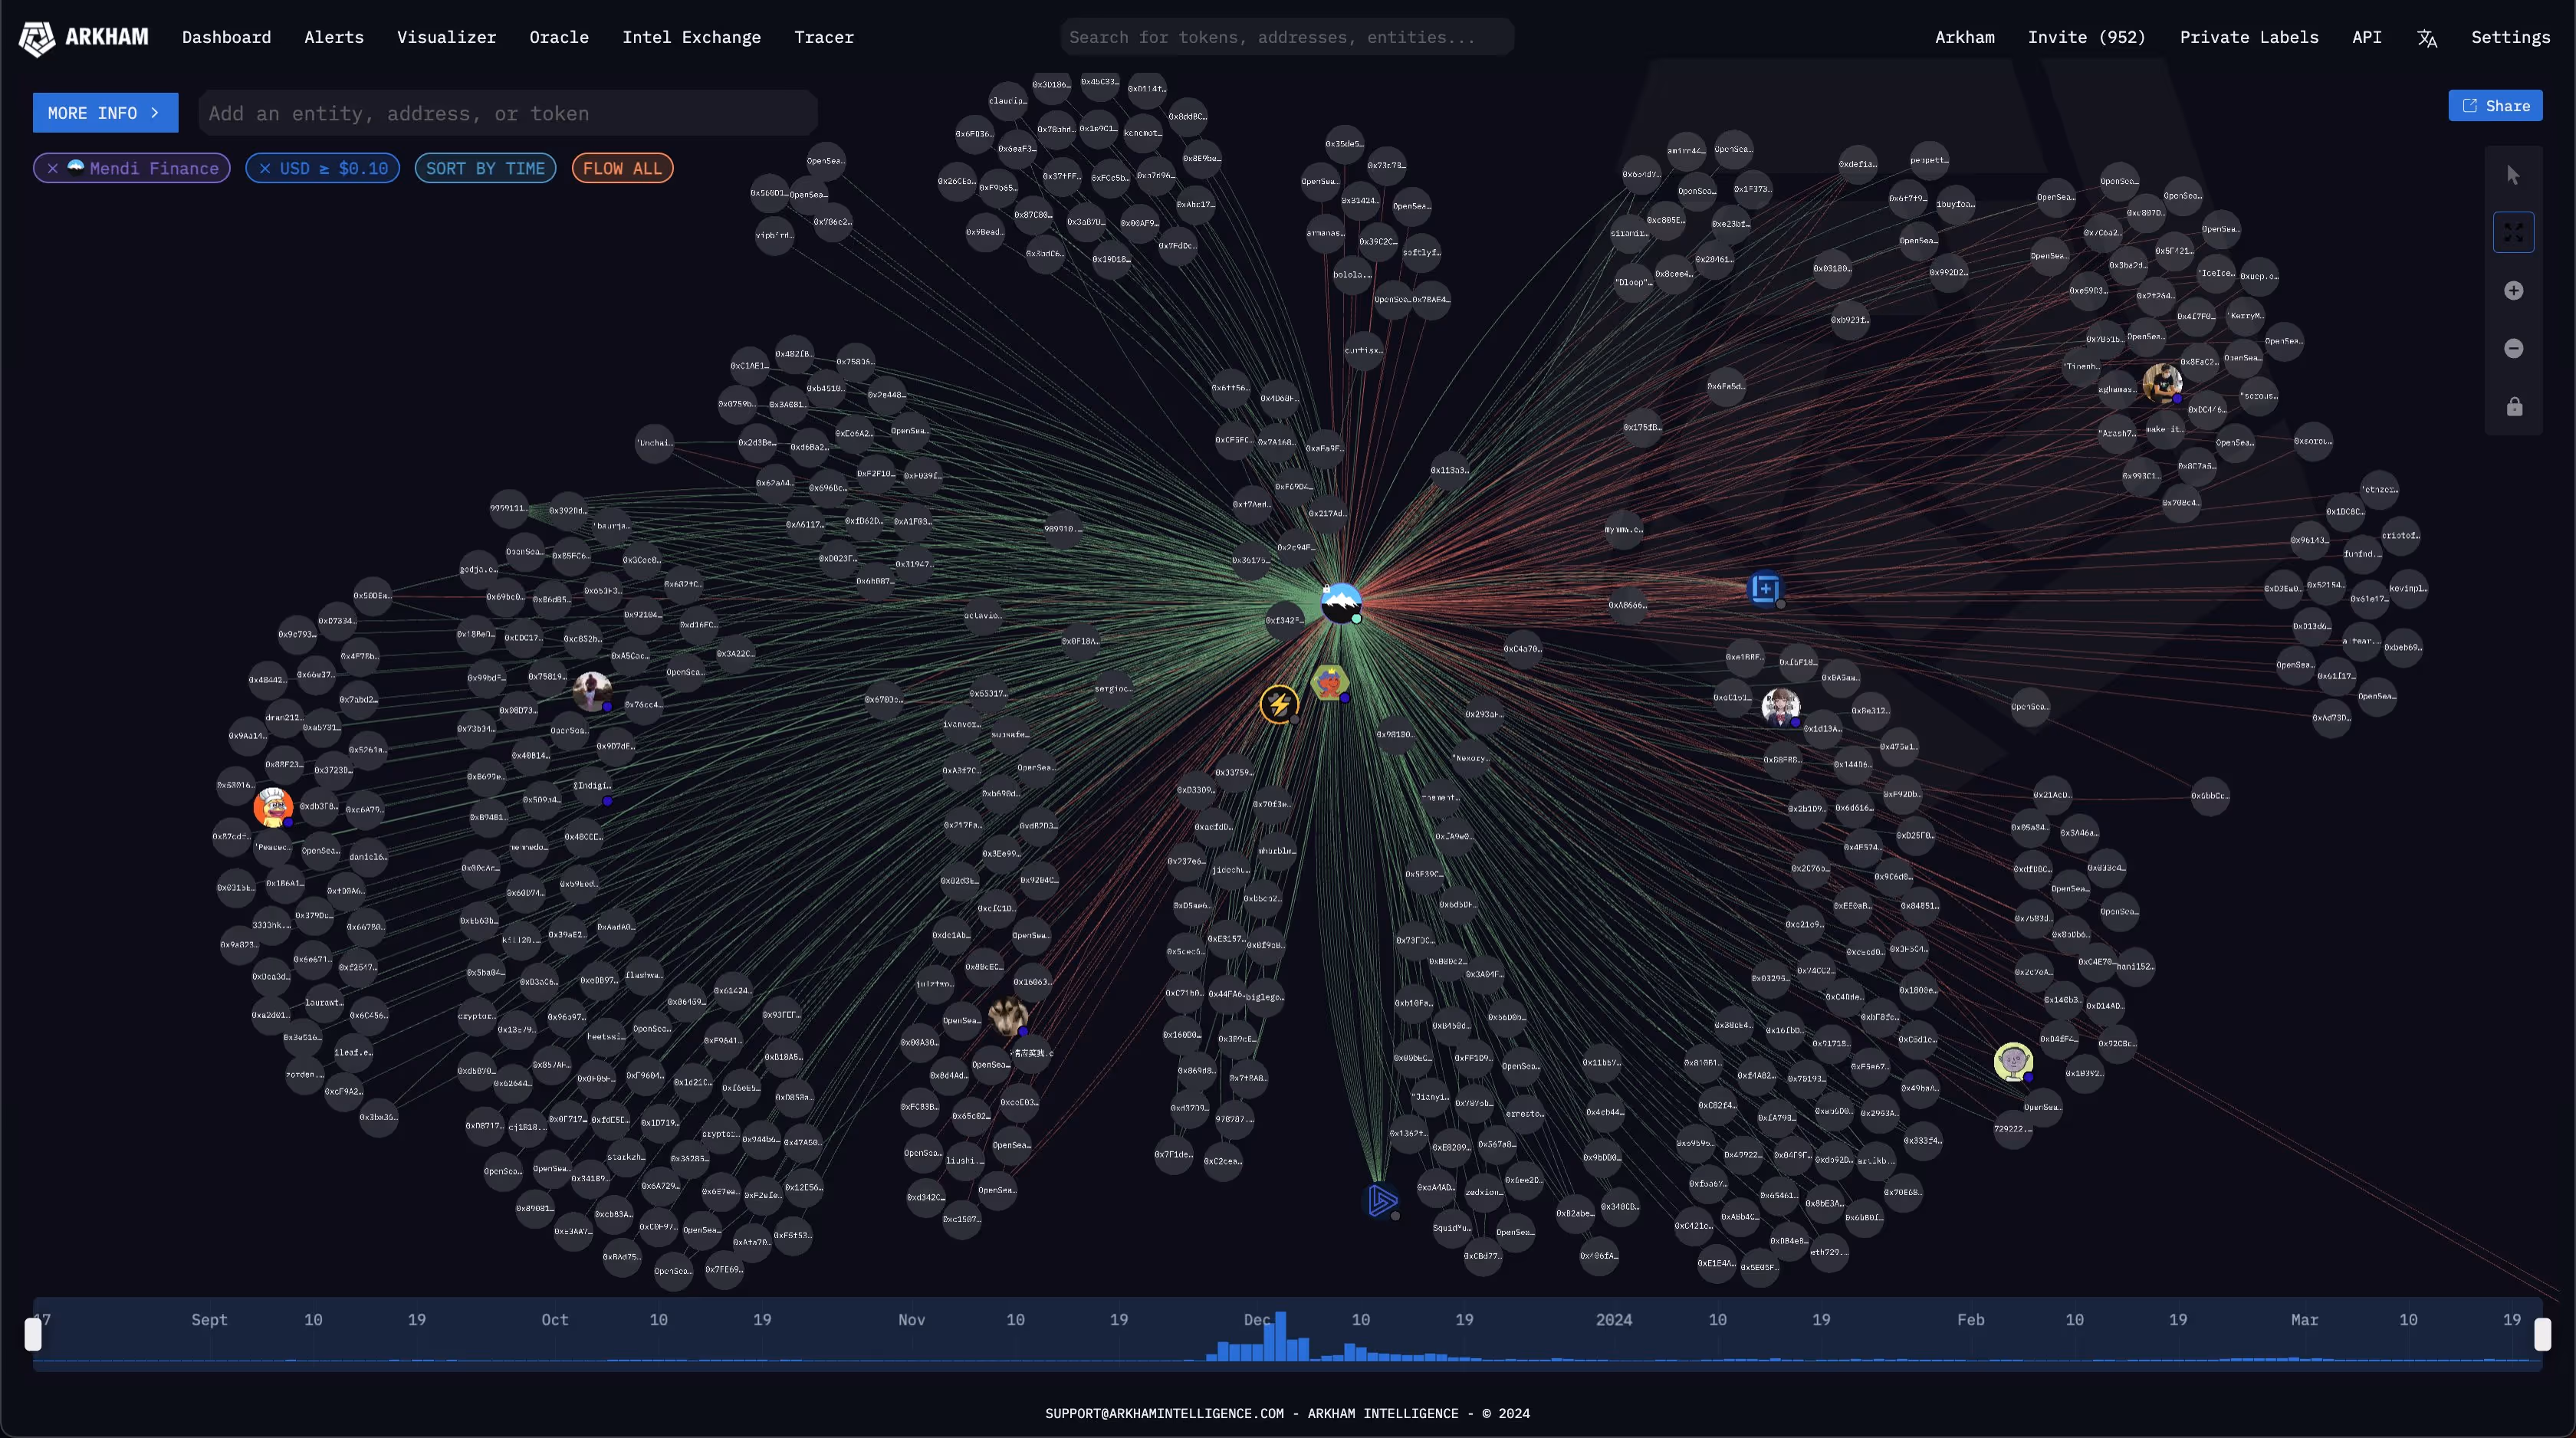Zoom in with the plus icon
Image resolution: width=2576 pixels, height=1438 pixels.
[x=2513, y=291]
